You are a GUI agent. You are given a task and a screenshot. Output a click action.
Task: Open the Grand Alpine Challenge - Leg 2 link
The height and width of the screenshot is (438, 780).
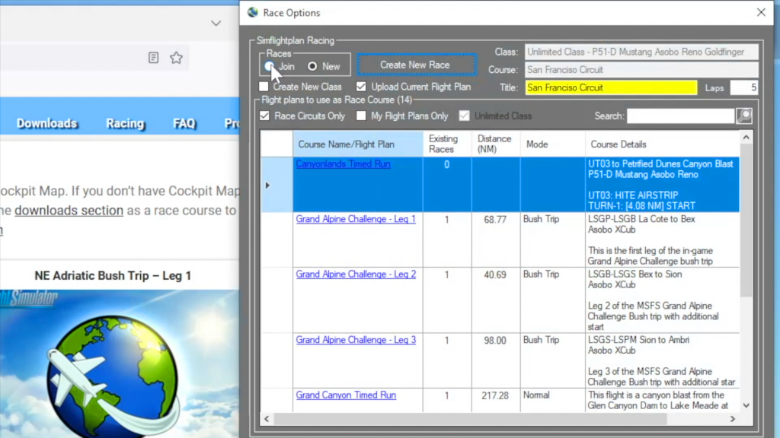click(356, 275)
